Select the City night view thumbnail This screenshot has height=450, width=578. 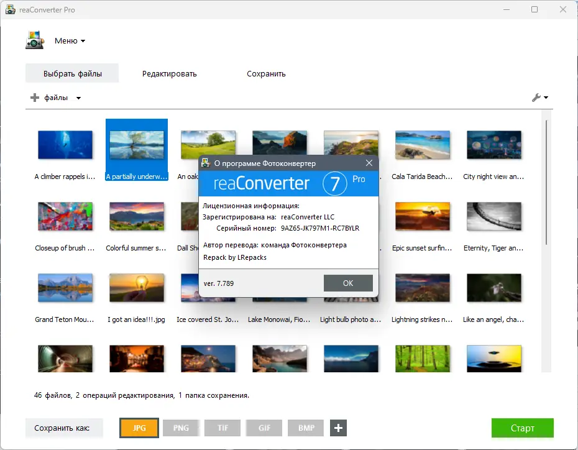(x=494, y=144)
